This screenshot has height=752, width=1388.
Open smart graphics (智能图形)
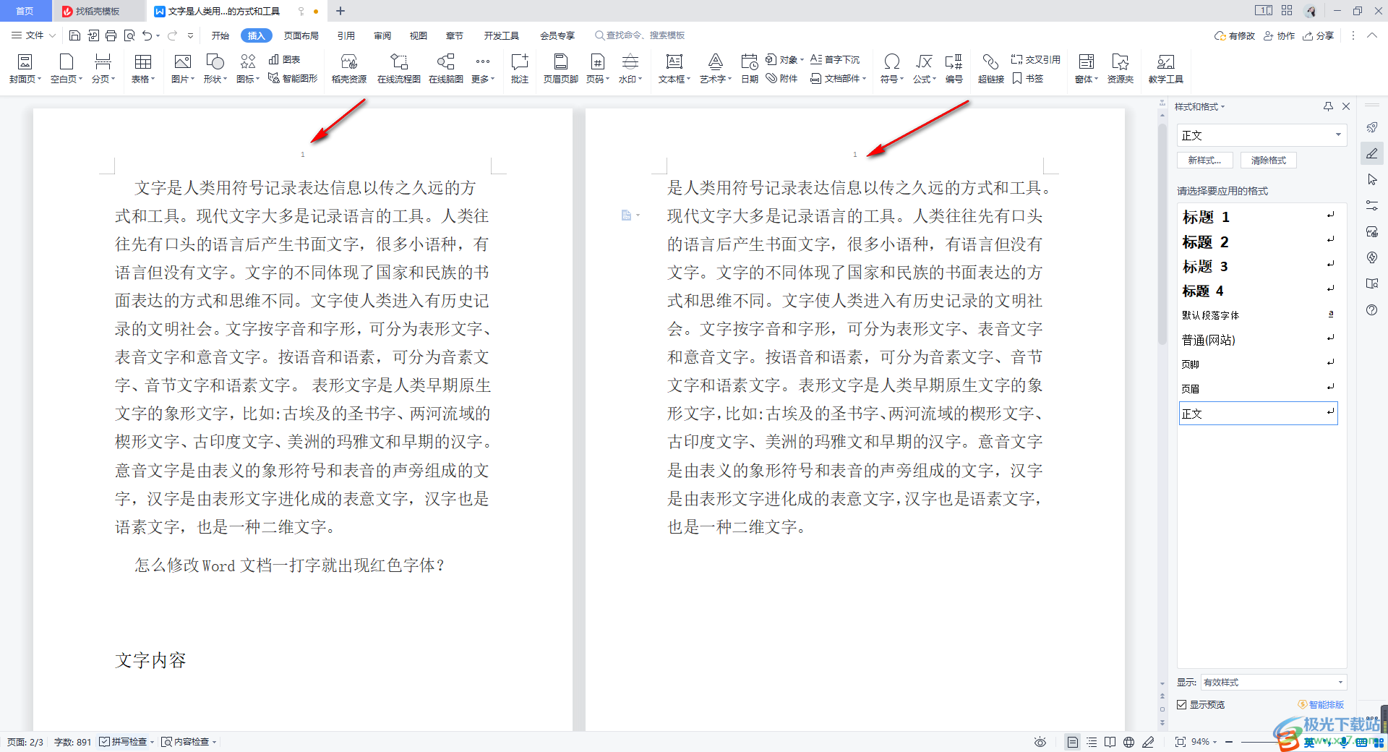click(293, 78)
